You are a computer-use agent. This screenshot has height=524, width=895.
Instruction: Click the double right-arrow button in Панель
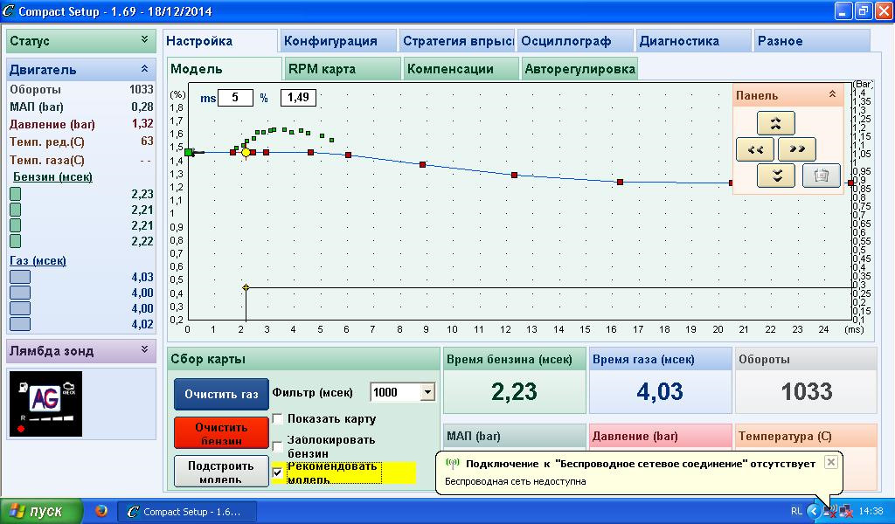pos(797,149)
